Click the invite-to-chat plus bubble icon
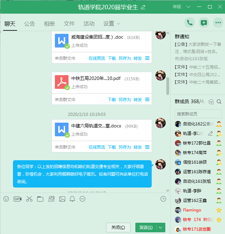225x234 pixels. (204, 23)
